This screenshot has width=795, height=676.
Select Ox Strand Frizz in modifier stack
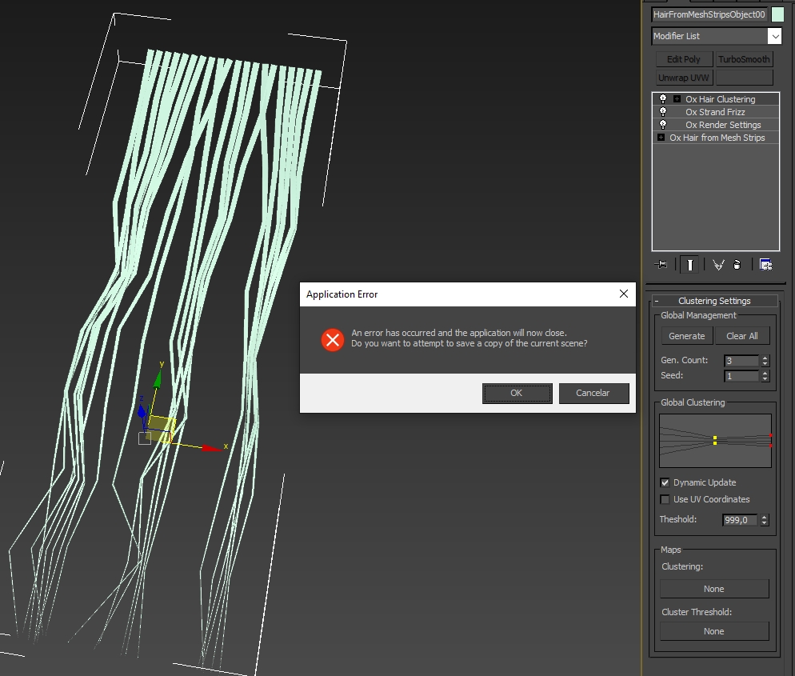pyautogui.click(x=715, y=112)
